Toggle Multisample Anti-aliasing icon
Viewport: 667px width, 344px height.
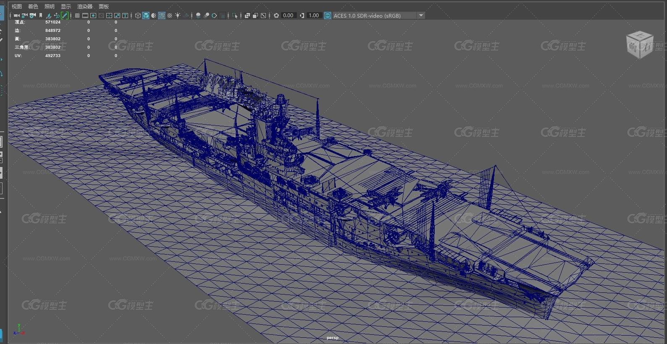(214, 16)
